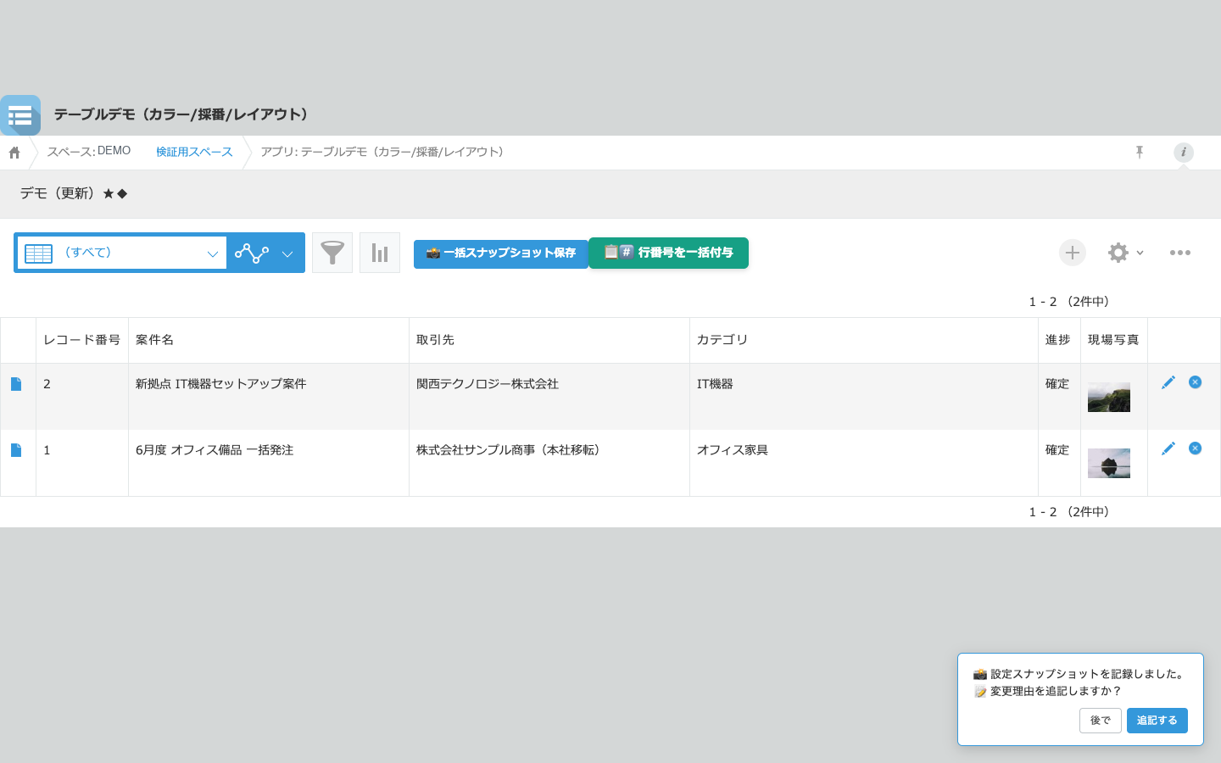This screenshot has height=763, width=1221.
Task: Click the デモ（更新）★◆ description text
Action: click(x=74, y=193)
